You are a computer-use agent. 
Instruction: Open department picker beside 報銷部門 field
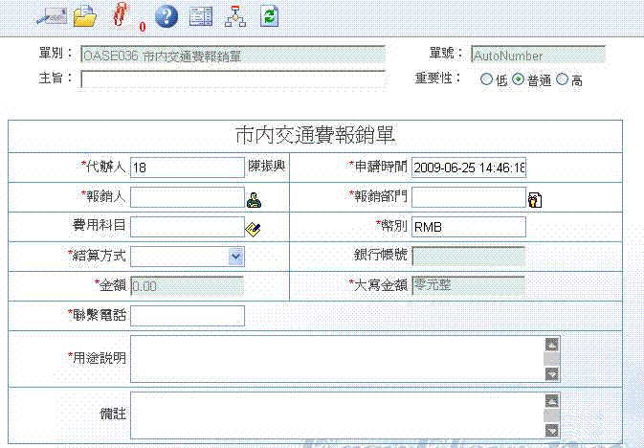click(535, 199)
